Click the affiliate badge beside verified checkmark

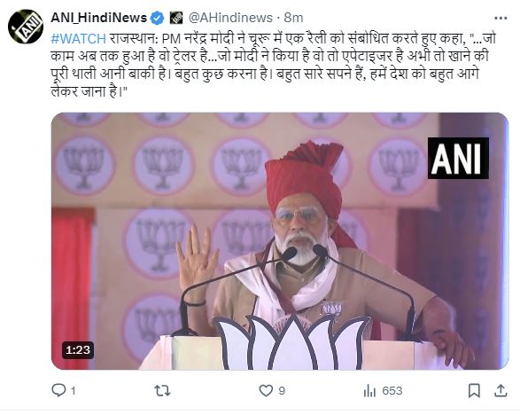pyautogui.click(x=176, y=18)
